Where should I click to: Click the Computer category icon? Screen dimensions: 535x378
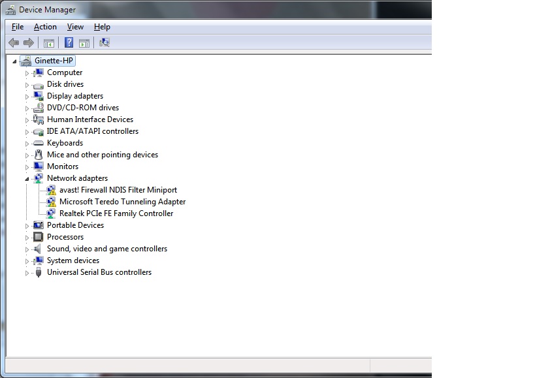38,72
